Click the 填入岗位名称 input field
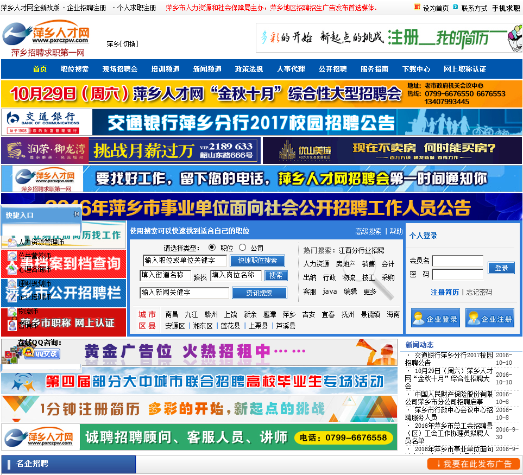The image size is (523, 475). click(236, 275)
